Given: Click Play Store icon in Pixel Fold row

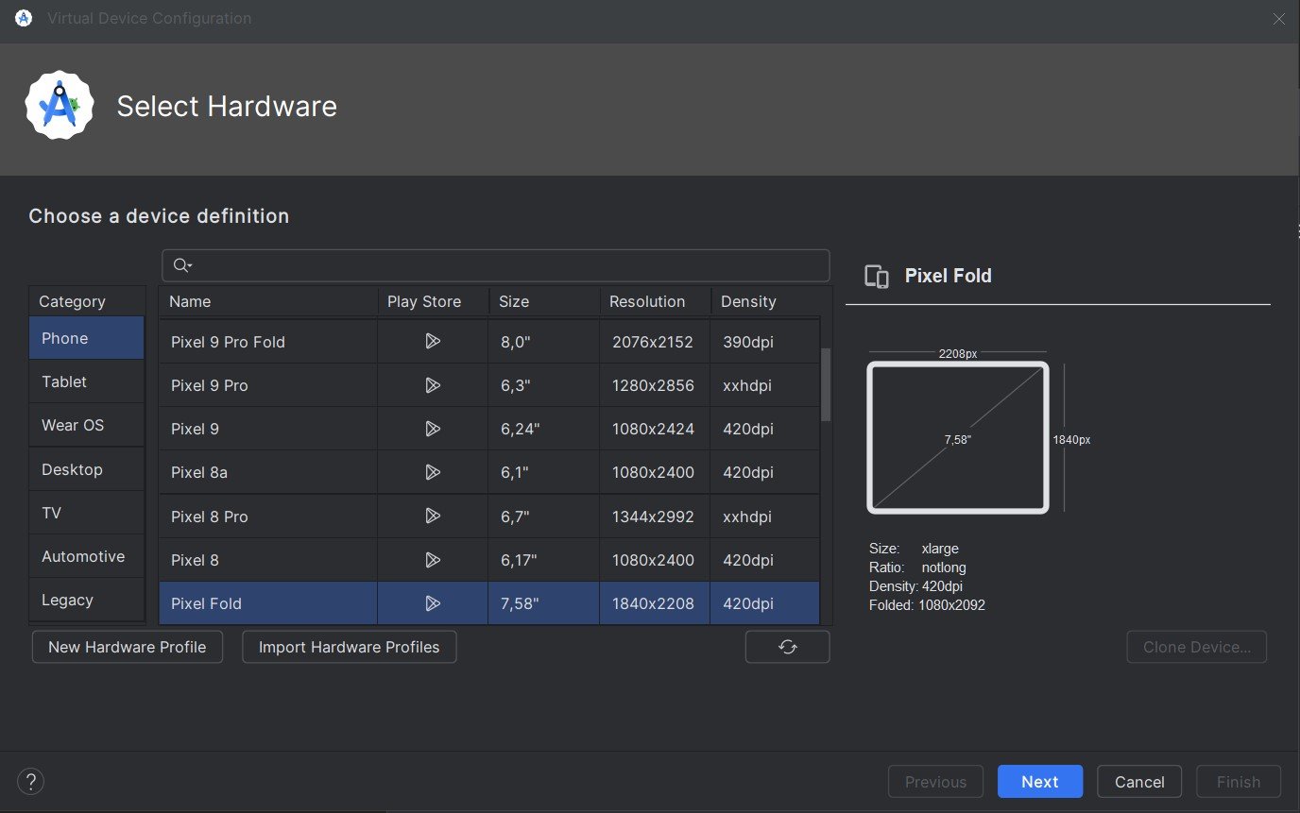Looking at the screenshot, I should click(433, 603).
